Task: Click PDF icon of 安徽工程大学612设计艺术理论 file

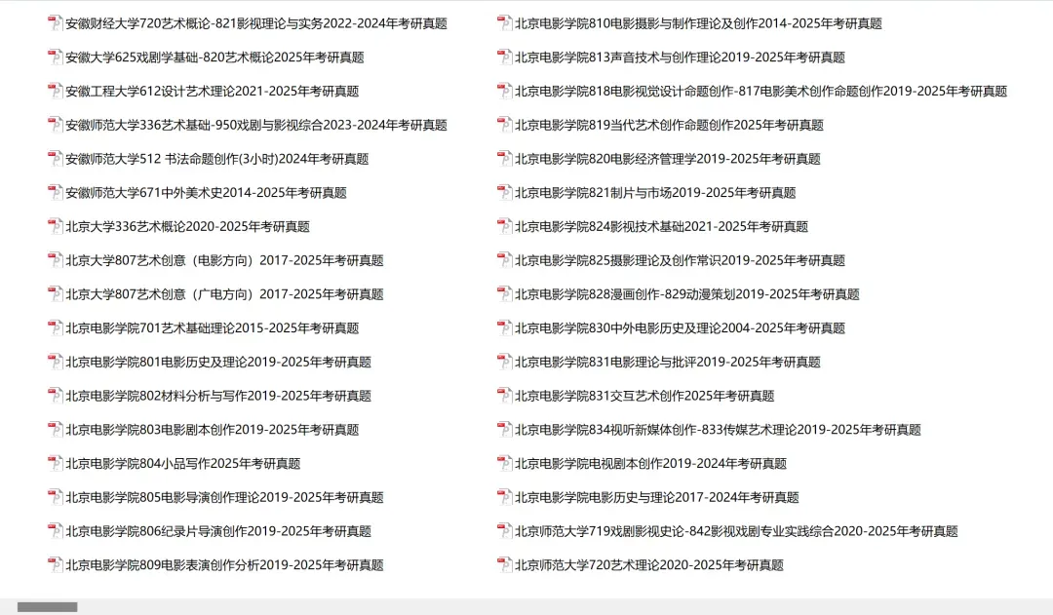Action: (x=55, y=91)
